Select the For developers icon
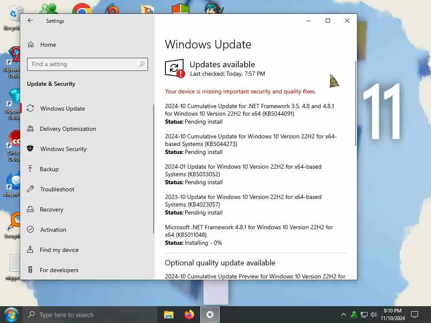 coord(30,270)
